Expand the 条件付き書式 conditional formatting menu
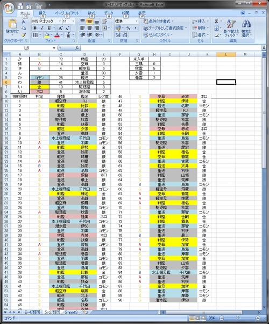This screenshot has width=269, height=324. coord(159,21)
